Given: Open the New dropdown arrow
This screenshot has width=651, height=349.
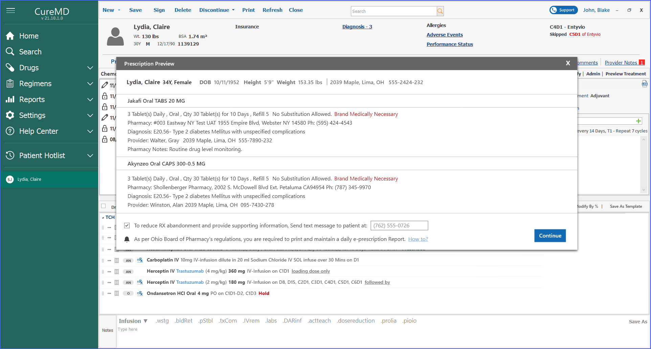Looking at the screenshot, I should pos(119,10).
